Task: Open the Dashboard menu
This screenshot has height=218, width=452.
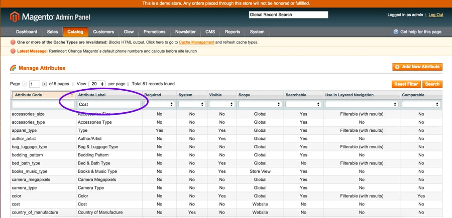Action: click(x=27, y=32)
